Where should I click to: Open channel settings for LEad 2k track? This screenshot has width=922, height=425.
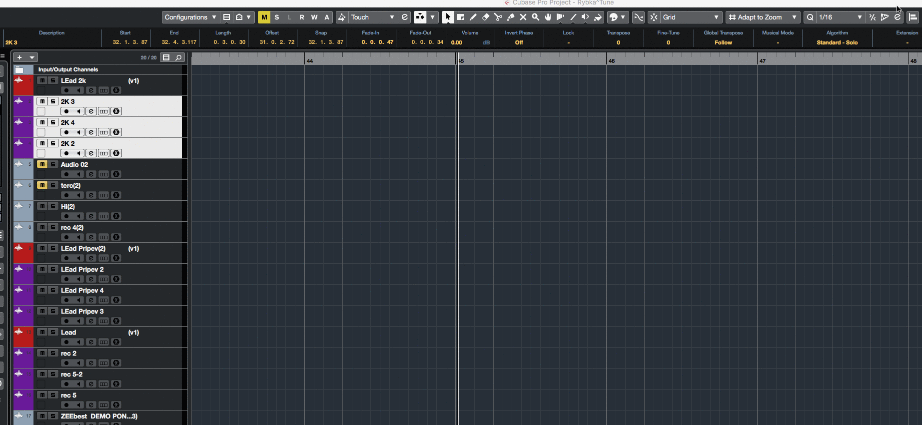91,90
